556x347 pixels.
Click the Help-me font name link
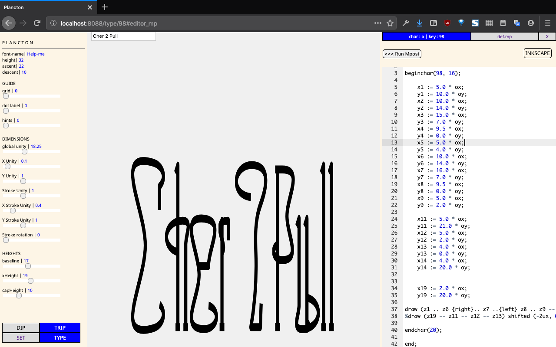[36, 54]
